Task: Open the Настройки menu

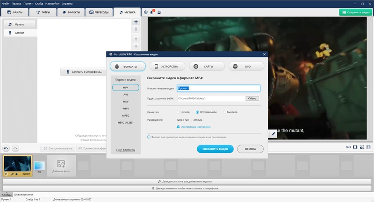Action: click(x=52, y=4)
